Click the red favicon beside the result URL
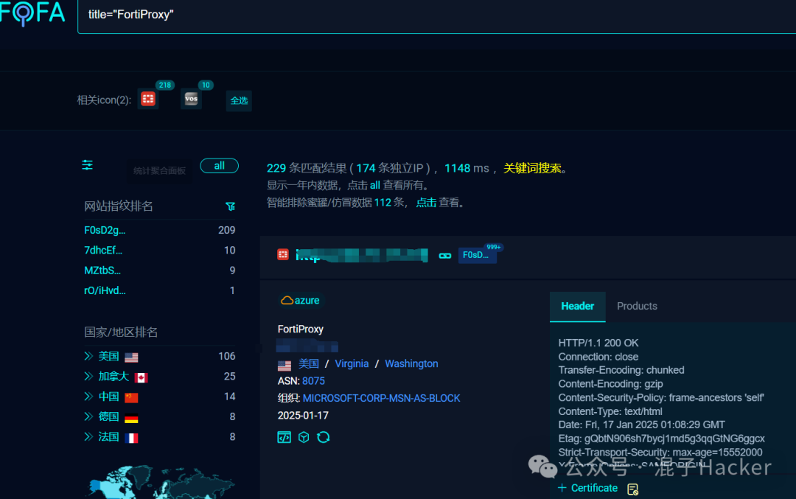Image resolution: width=796 pixels, height=499 pixels. 283,254
